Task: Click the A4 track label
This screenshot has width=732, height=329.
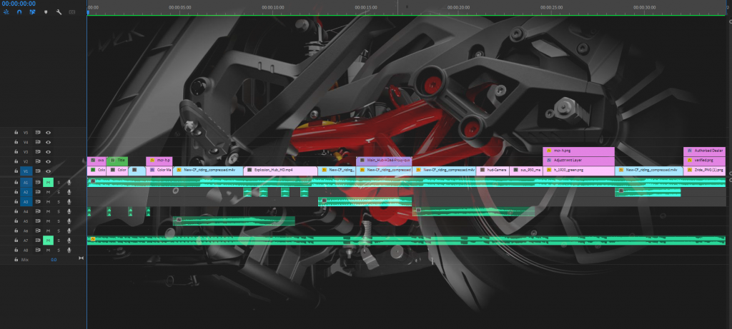Action: [x=26, y=212]
